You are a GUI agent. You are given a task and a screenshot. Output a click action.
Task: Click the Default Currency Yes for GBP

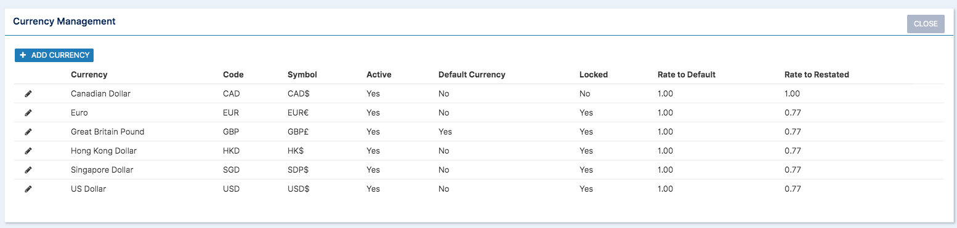(445, 132)
